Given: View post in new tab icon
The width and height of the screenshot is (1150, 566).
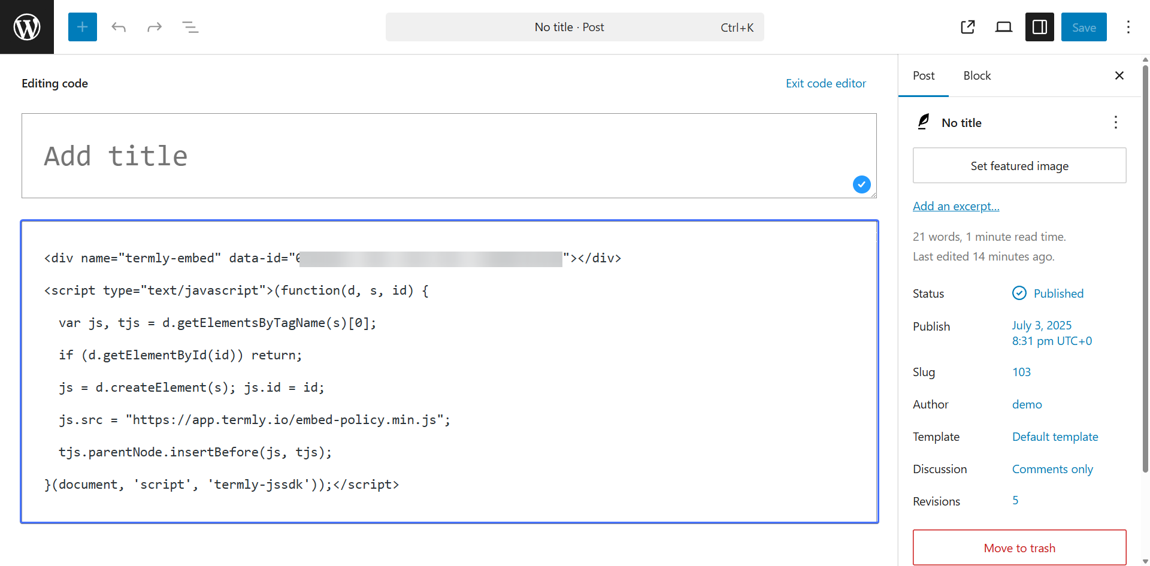Looking at the screenshot, I should (x=968, y=27).
